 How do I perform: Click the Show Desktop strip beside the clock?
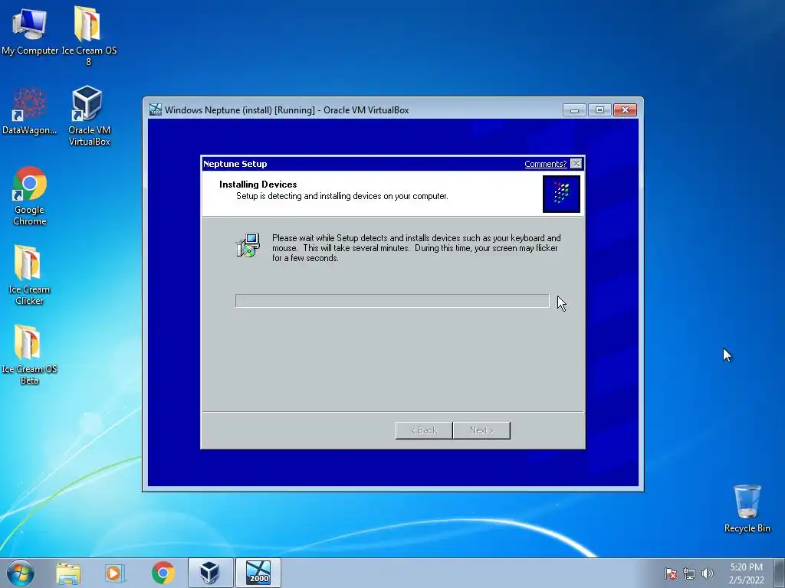pyautogui.click(x=780, y=573)
